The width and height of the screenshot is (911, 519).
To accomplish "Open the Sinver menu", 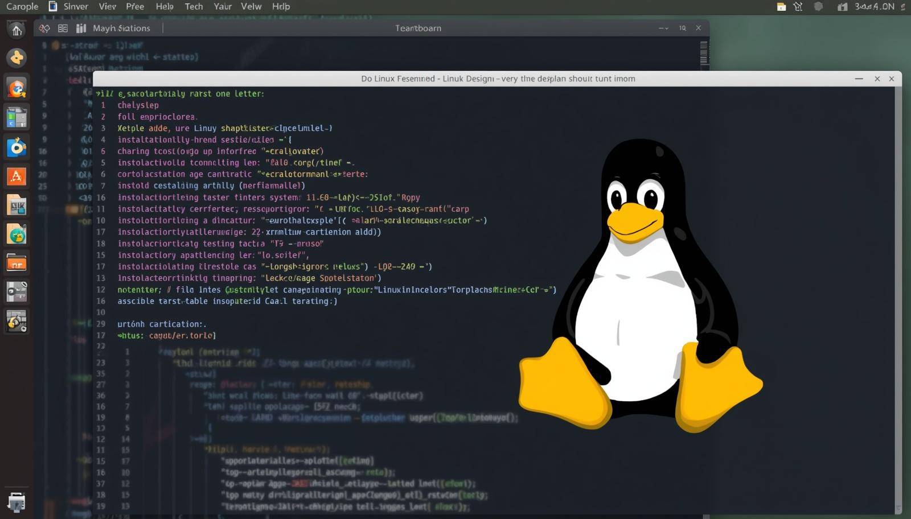I will (76, 6).
